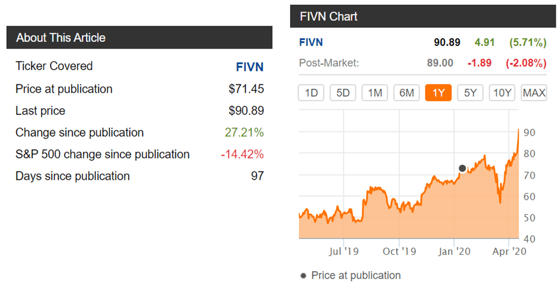Screen dimensions: 559x286
Task: Open the FIVN ticker link in About panel
Action: click(x=249, y=67)
